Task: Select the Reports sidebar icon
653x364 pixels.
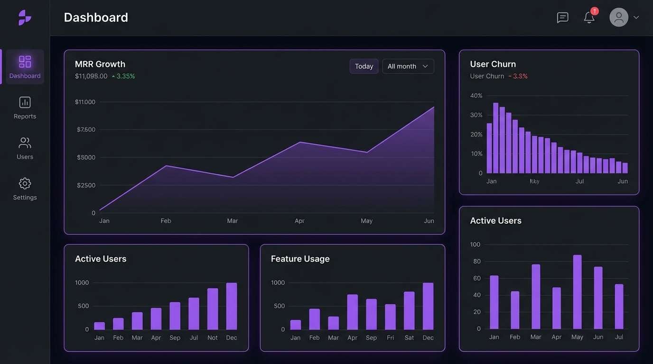Action: pyautogui.click(x=24, y=101)
